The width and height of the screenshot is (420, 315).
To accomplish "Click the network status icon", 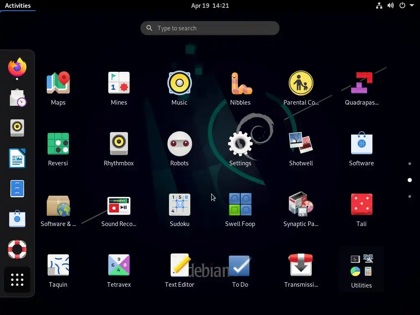I will (x=379, y=6).
